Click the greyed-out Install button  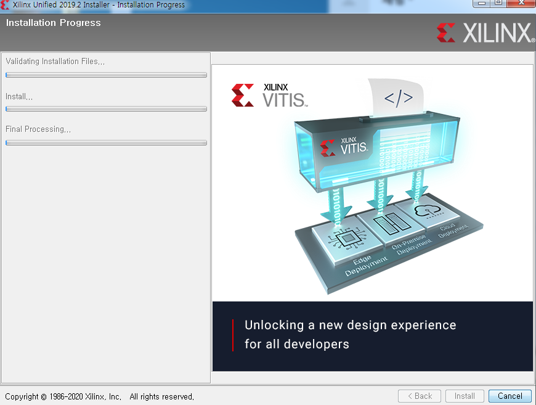pyautogui.click(x=465, y=396)
